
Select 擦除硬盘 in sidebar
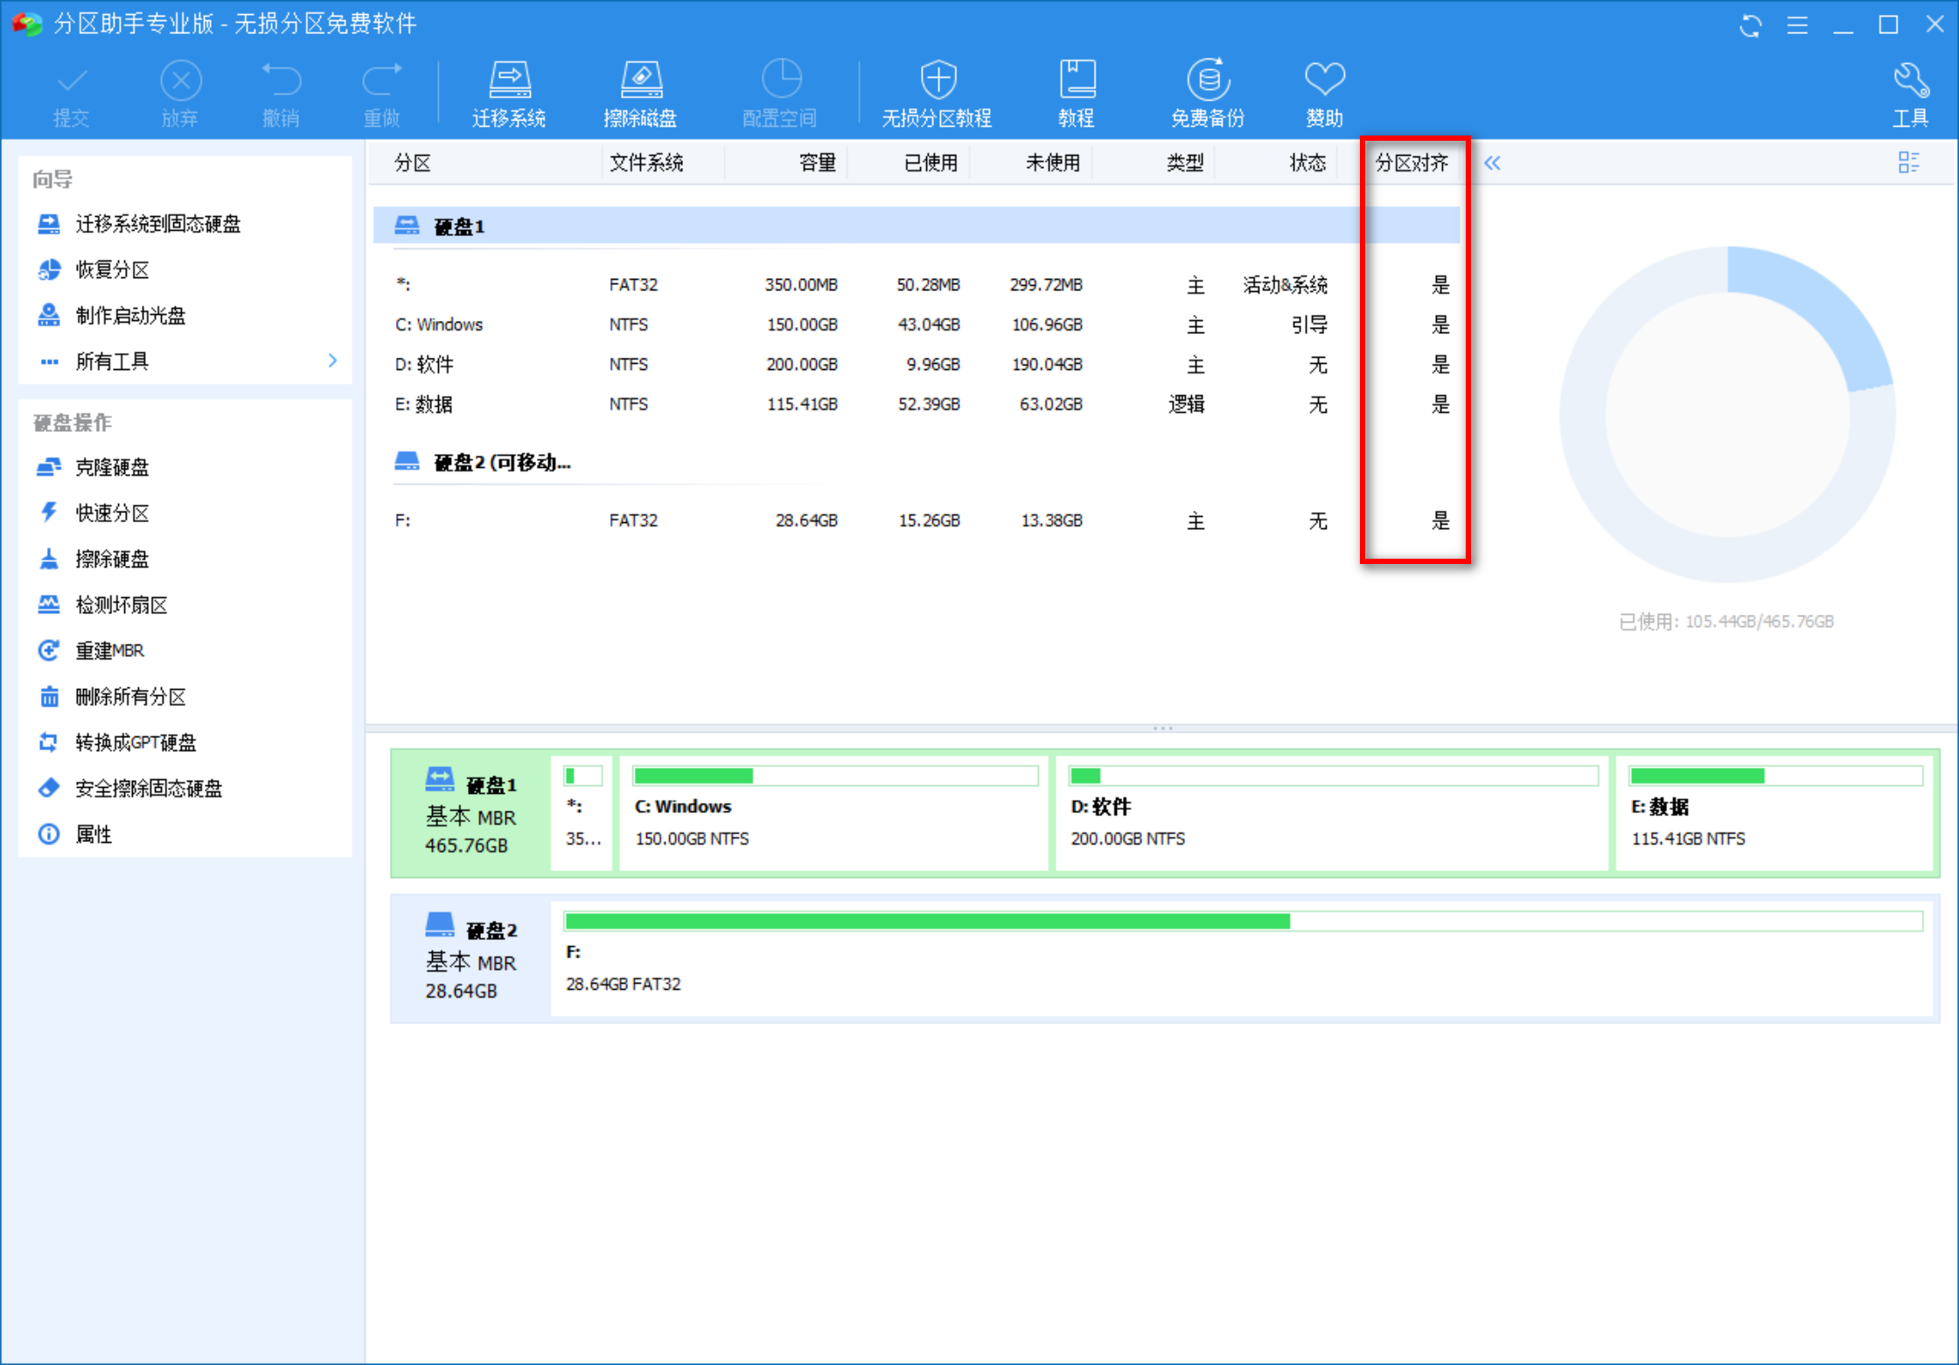(x=93, y=559)
